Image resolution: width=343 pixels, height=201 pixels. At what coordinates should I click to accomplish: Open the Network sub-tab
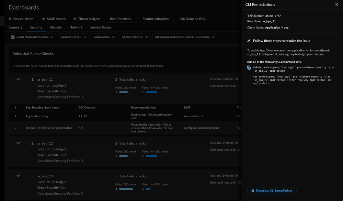tap(76, 27)
